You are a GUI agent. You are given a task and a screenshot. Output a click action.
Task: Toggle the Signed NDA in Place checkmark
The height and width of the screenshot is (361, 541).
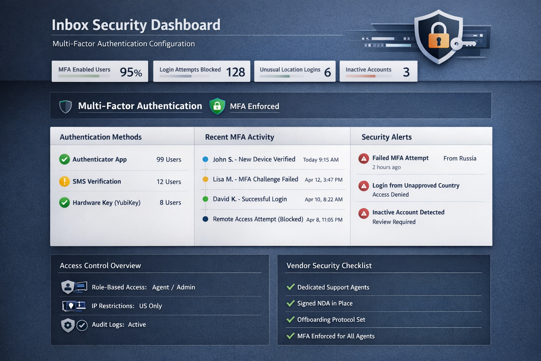point(291,303)
